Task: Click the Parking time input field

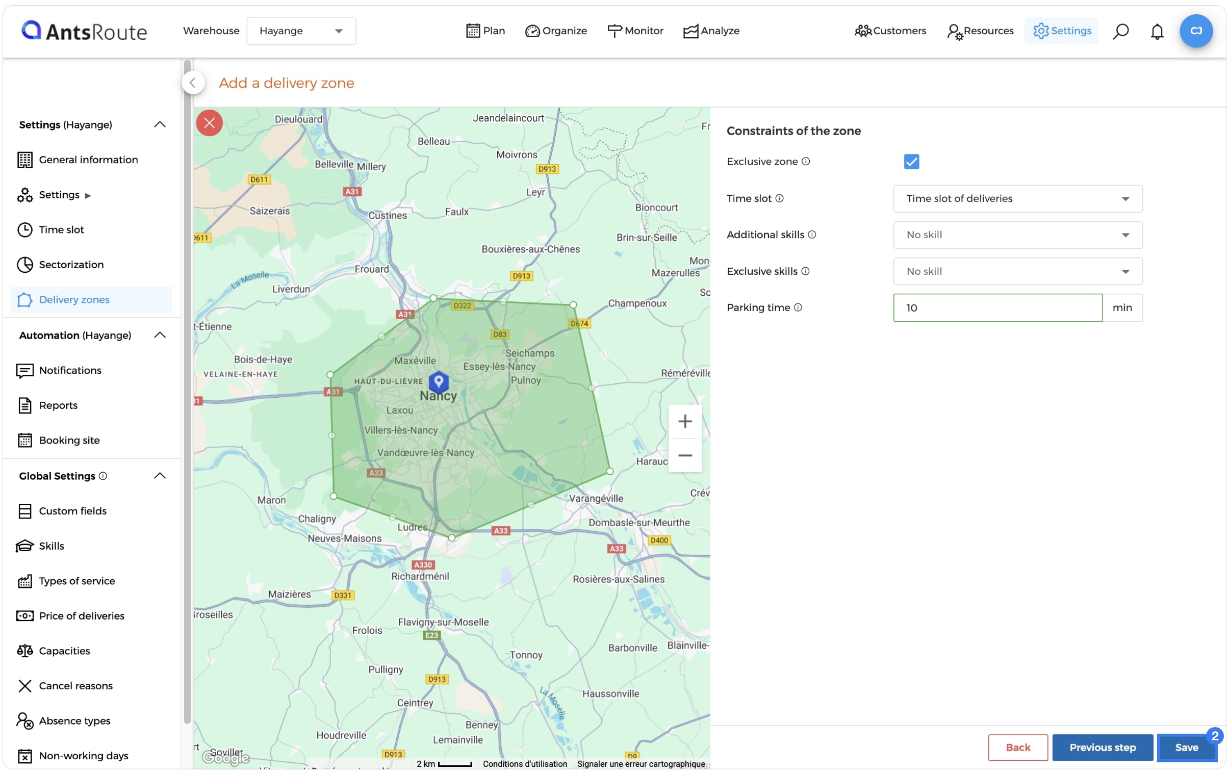Action: click(x=998, y=307)
